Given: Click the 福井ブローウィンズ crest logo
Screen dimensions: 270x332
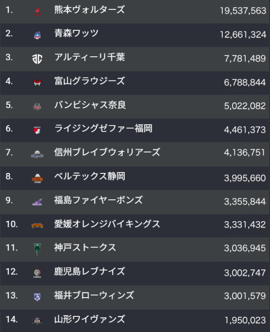Looking at the screenshot, I should click(x=37, y=297).
